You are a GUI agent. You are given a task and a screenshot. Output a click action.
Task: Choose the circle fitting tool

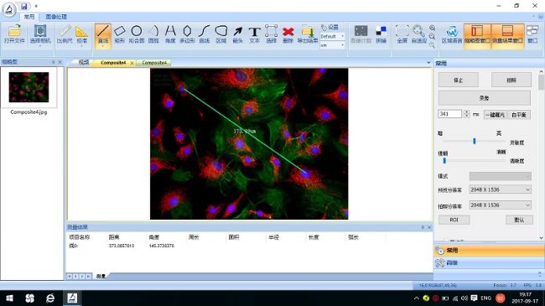click(x=136, y=34)
